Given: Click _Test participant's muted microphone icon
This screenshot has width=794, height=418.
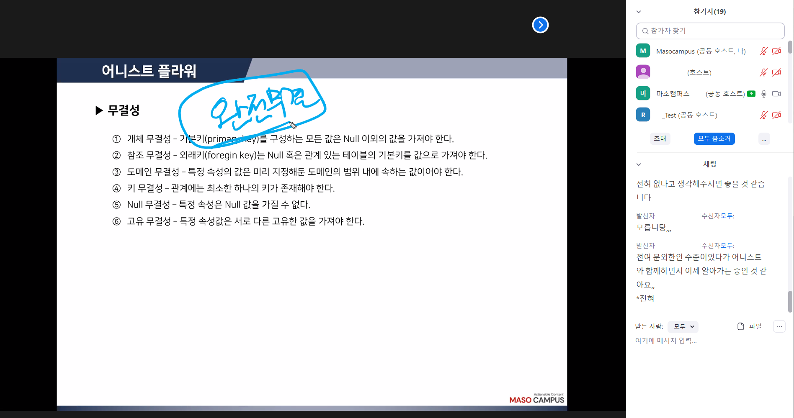Looking at the screenshot, I should (763, 115).
